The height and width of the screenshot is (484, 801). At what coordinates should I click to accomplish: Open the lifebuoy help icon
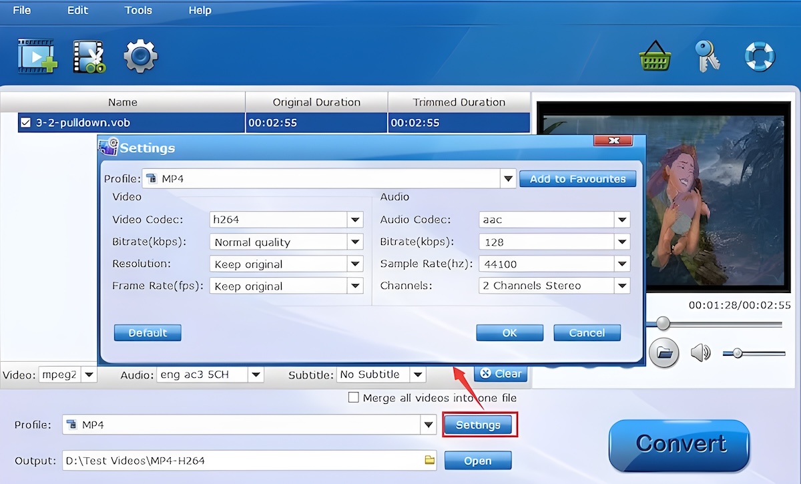coord(760,56)
